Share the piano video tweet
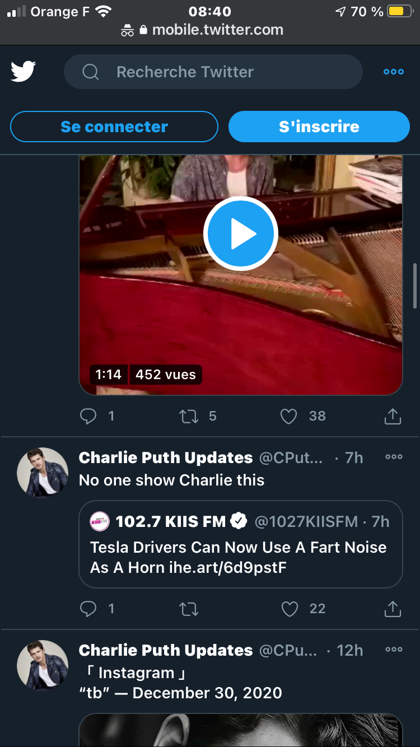Viewport: 420px width, 747px height. 393,416
